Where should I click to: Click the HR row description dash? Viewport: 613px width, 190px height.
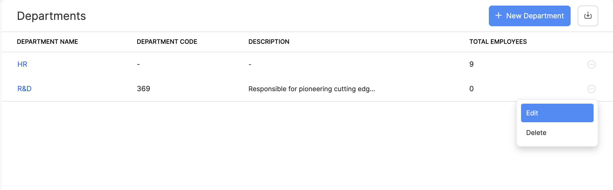250,64
